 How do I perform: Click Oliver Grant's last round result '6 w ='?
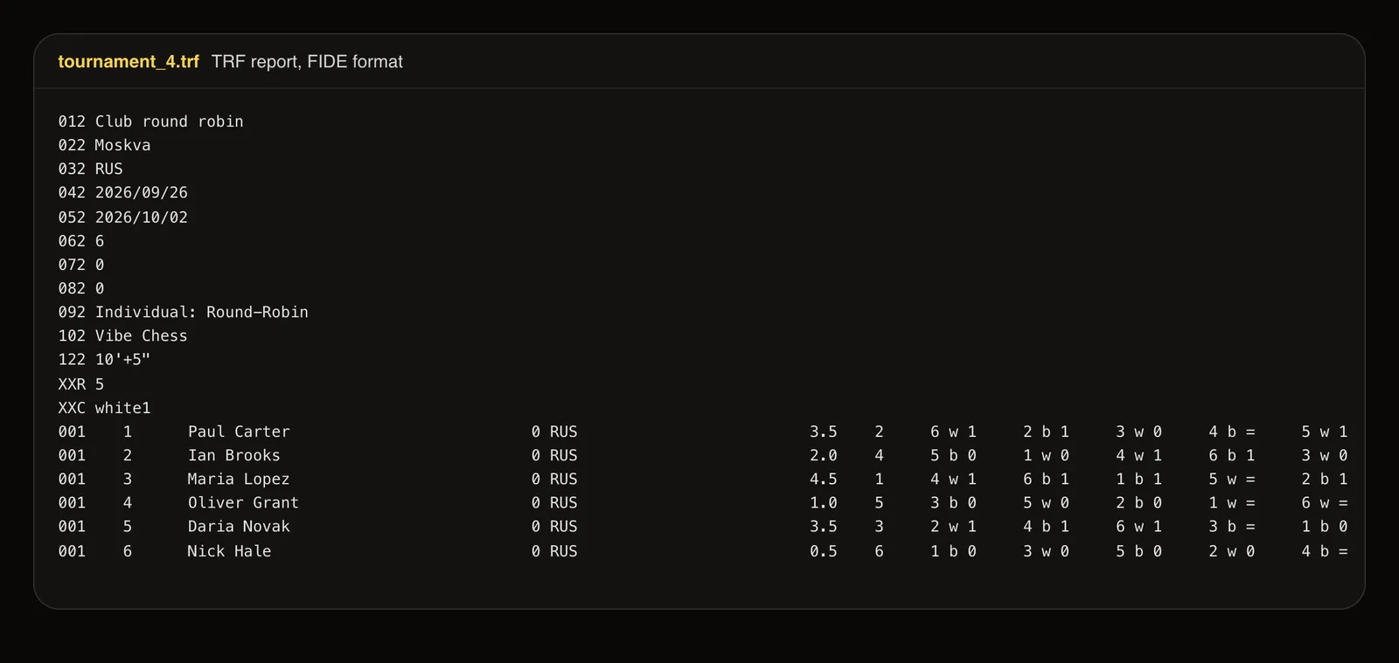(1325, 502)
